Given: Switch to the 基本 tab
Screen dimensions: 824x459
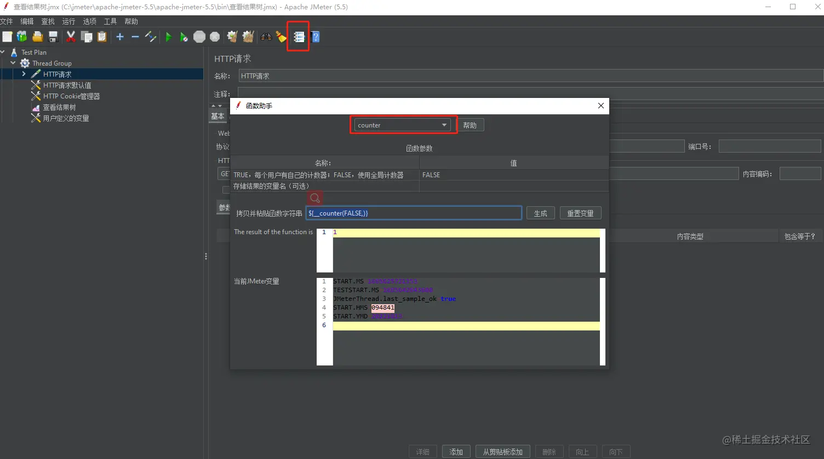Looking at the screenshot, I should [218, 116].
